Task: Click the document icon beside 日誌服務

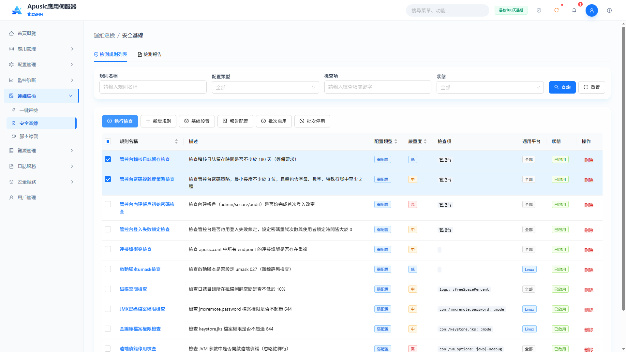Action: pyautogui.click(x=11, y=166)
